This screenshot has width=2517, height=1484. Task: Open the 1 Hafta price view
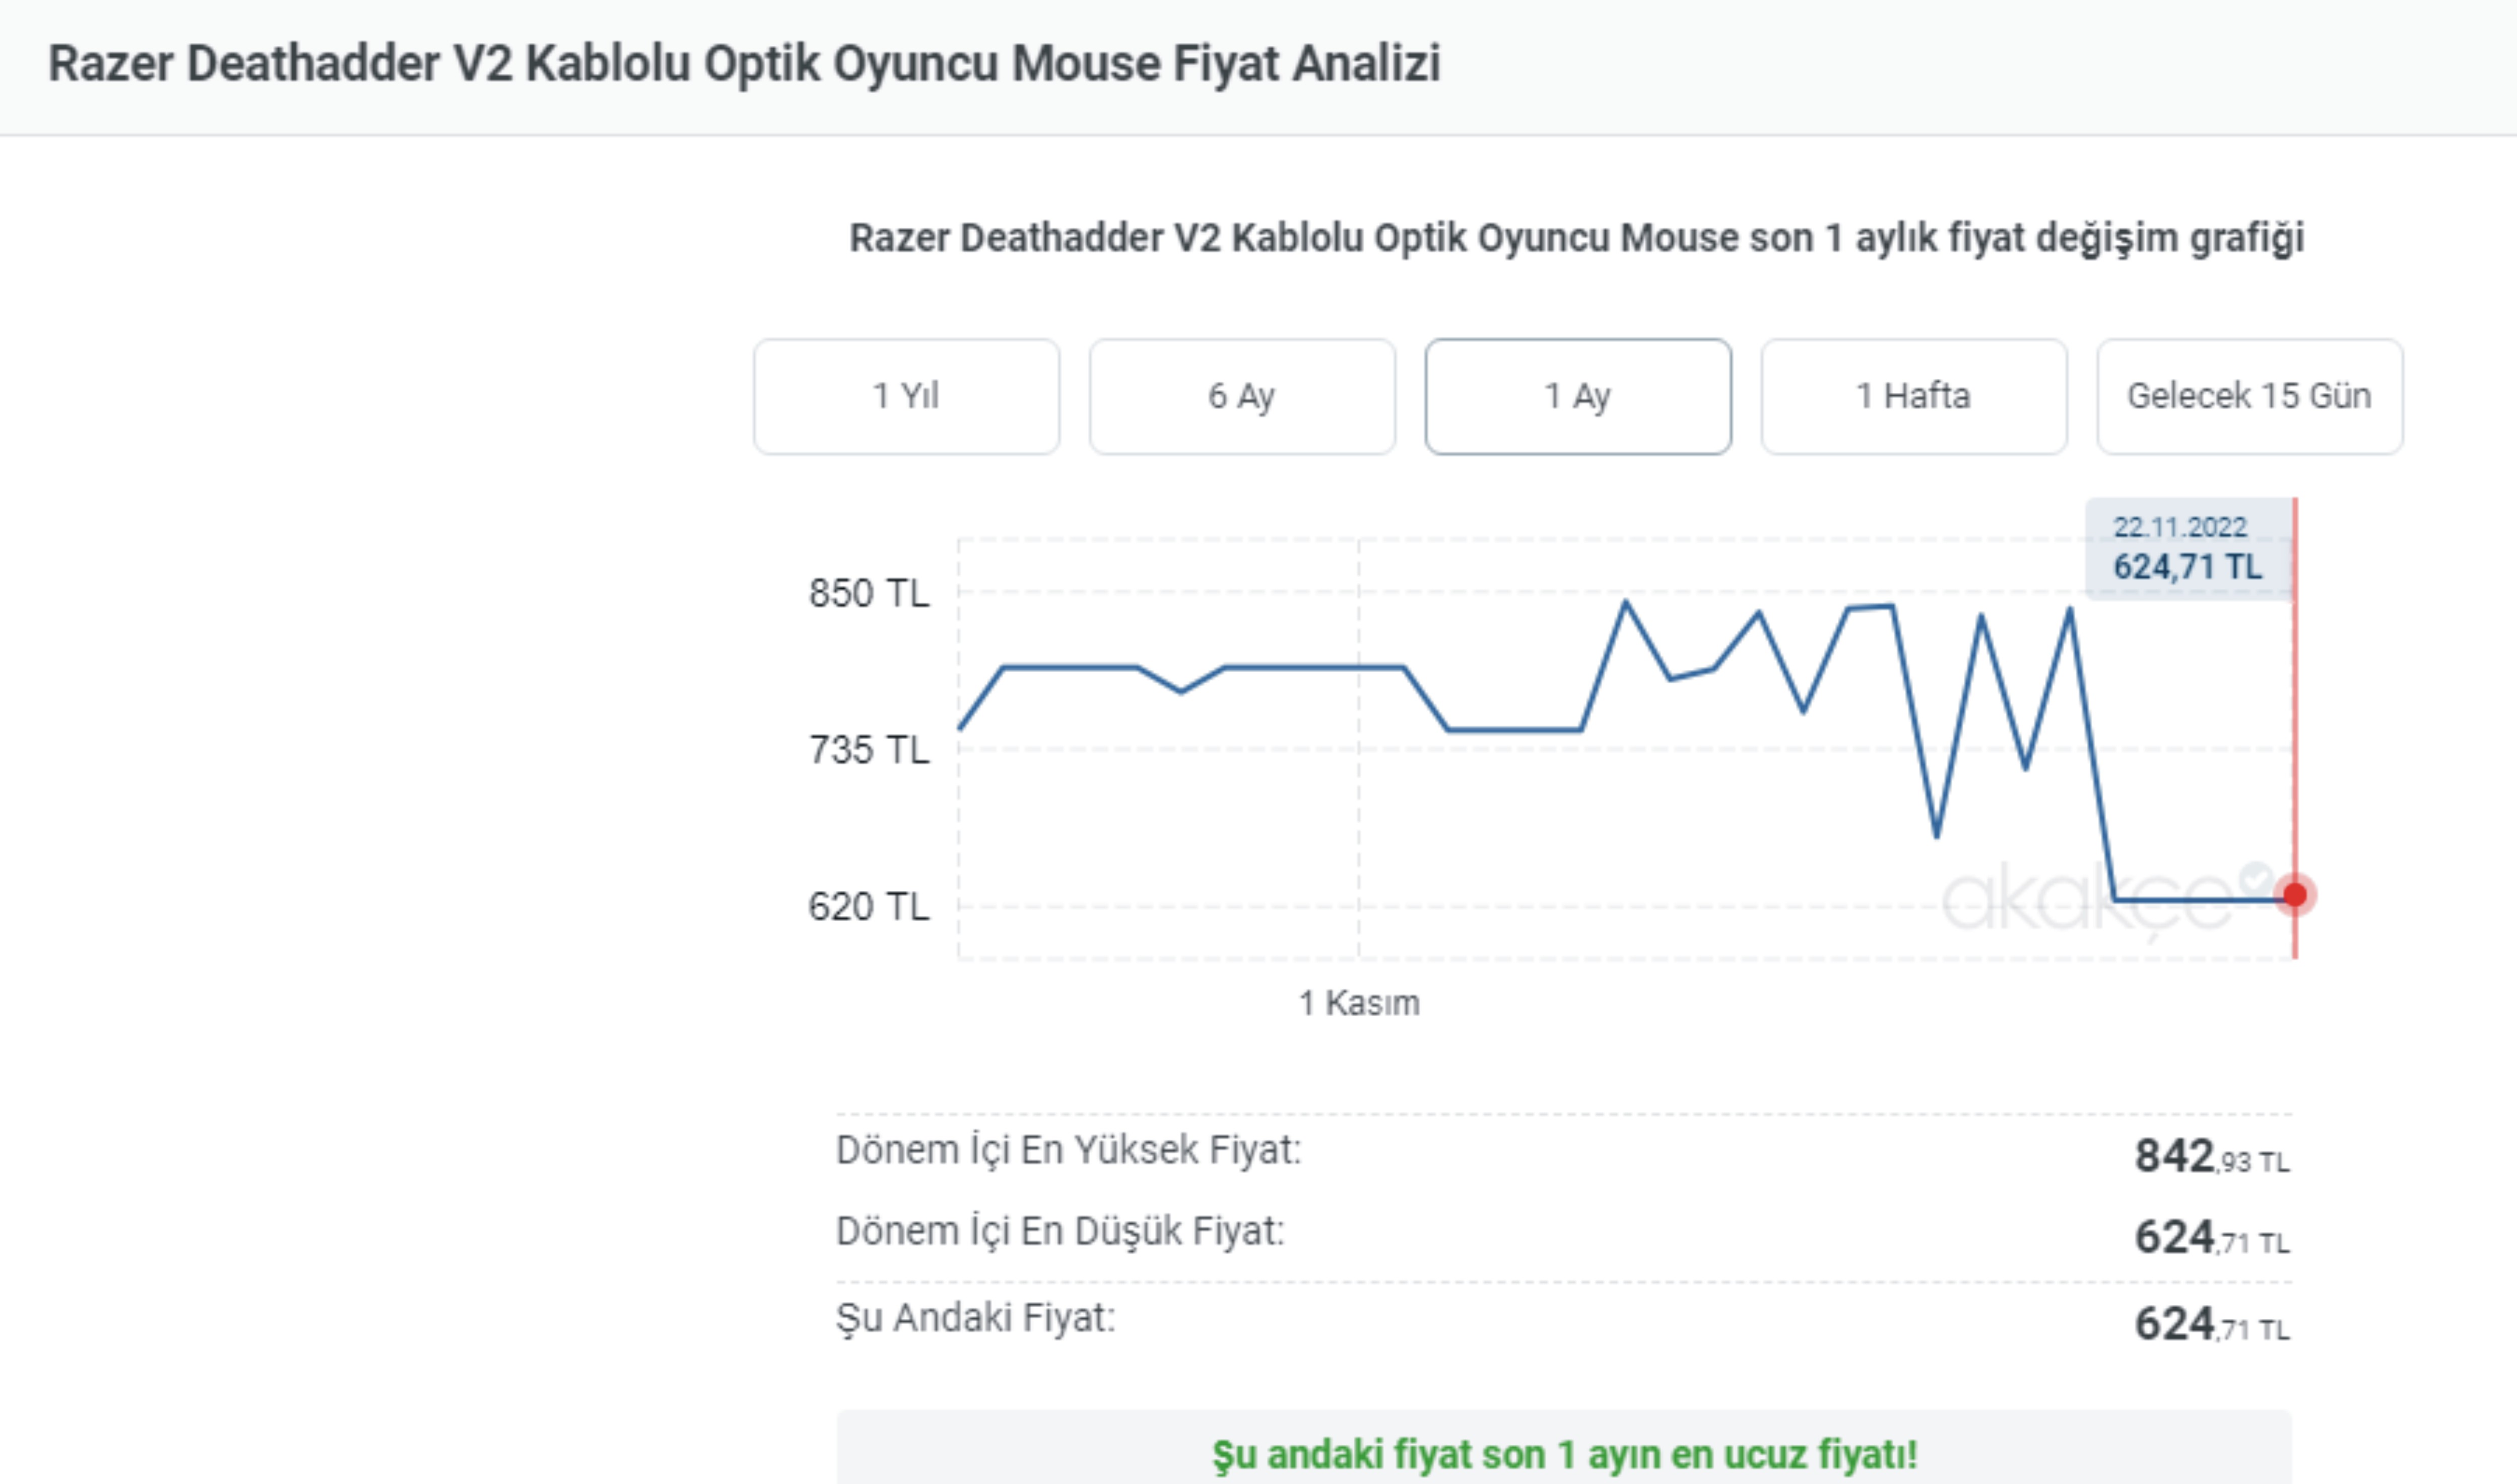1914,396
